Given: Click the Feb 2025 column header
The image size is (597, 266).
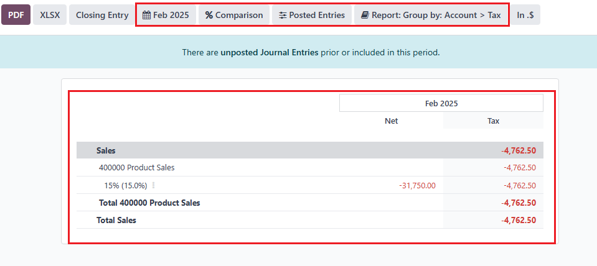Looking at the screenshot, I should click(441, 103).
